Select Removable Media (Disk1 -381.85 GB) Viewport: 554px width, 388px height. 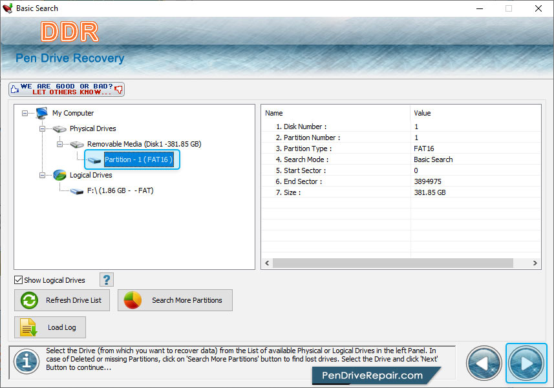[x=144, y=144]
